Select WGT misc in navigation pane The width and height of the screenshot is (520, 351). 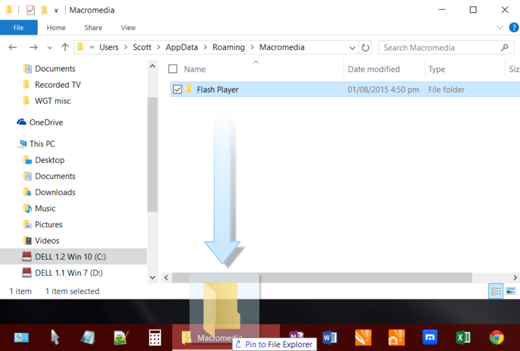click(x=53, y=101)
